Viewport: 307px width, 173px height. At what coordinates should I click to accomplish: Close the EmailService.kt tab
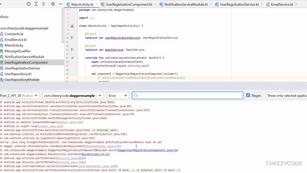point(296,4)
